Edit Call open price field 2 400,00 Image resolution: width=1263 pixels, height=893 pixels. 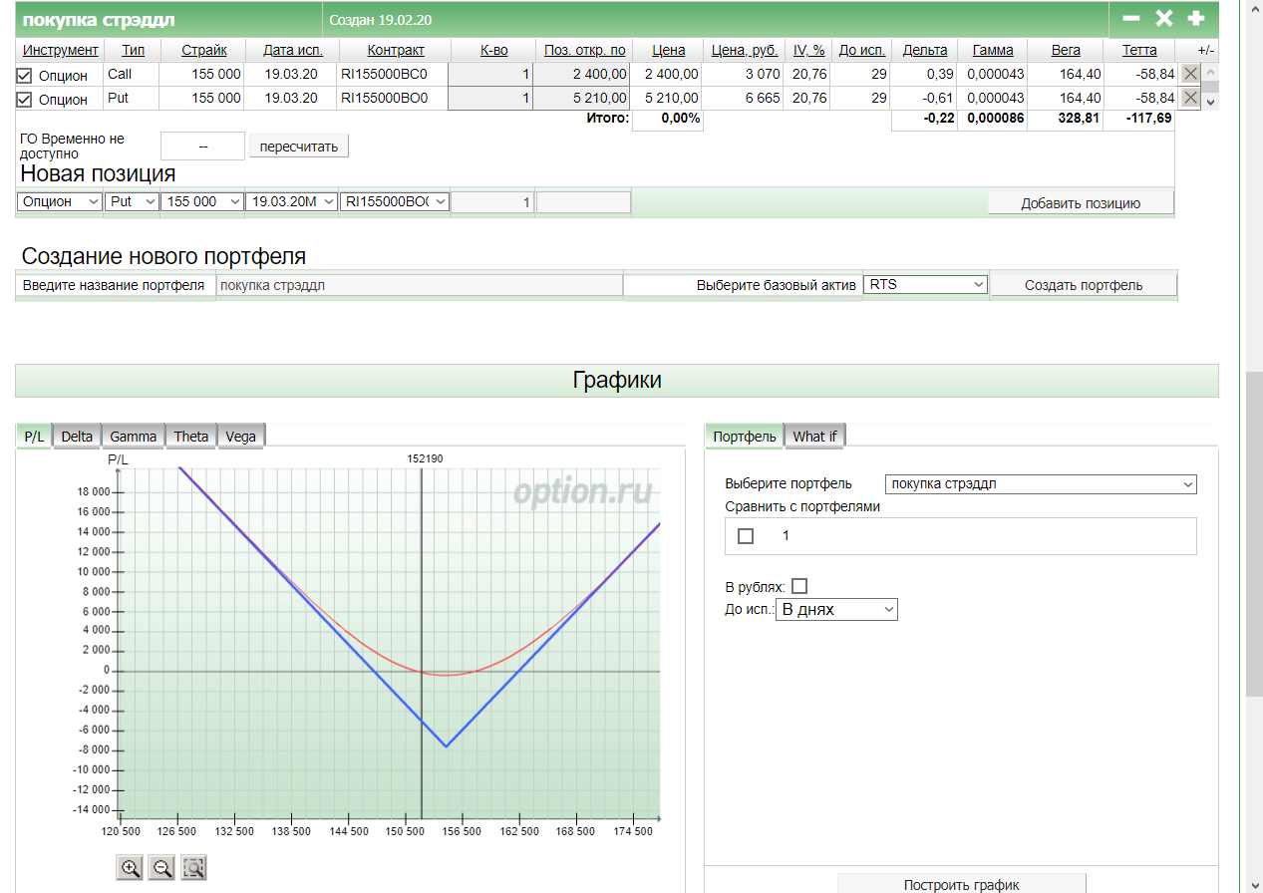click(x=583, y=74)
